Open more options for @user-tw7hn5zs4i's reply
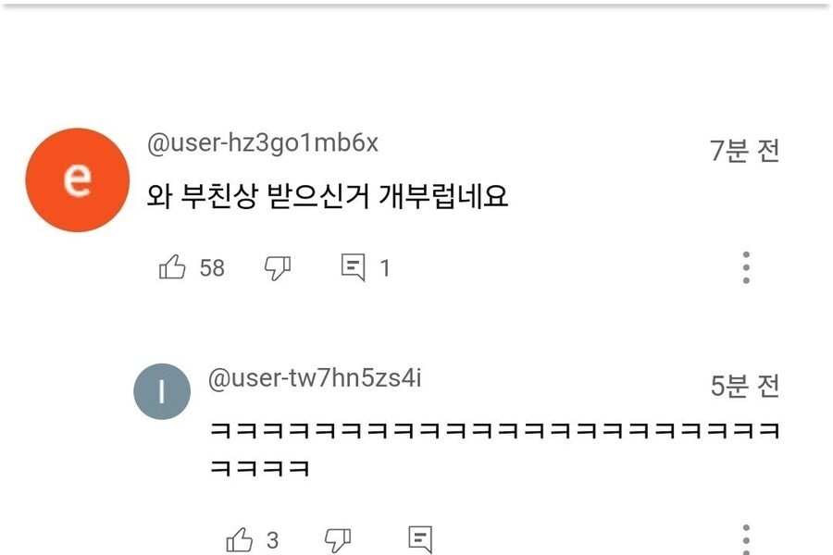Image resolution: width=833 pixels, height=555 pixels. point(746,538)
